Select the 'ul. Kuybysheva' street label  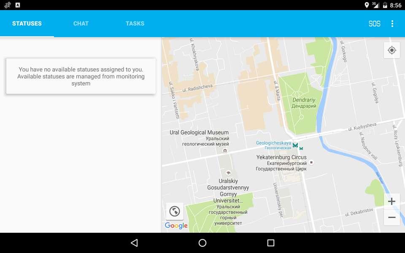(362, 127)
